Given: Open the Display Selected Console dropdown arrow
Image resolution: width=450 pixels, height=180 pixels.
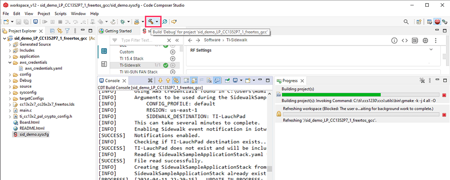Looking at the screenshot, I should 241,81.
